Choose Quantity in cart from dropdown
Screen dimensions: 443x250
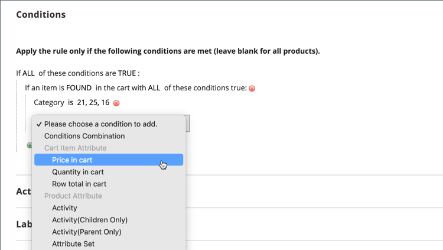(77, 172)
